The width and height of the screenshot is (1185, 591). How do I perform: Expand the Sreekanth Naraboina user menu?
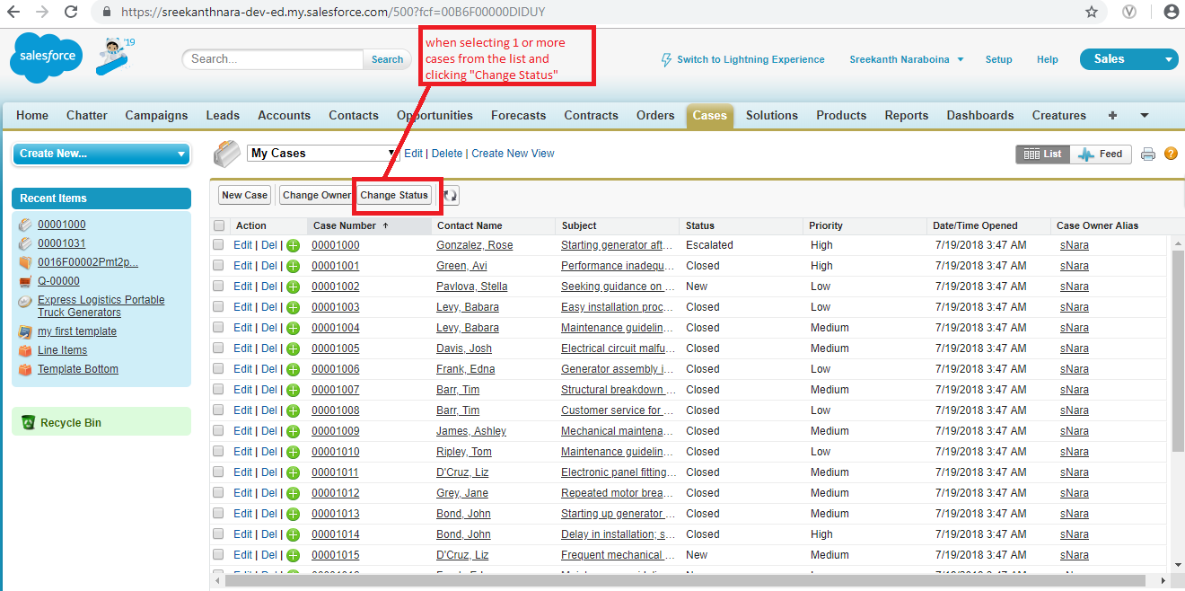point(907,59)
